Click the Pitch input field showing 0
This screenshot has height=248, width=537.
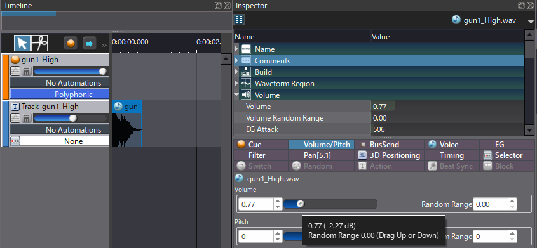[256, 237]
